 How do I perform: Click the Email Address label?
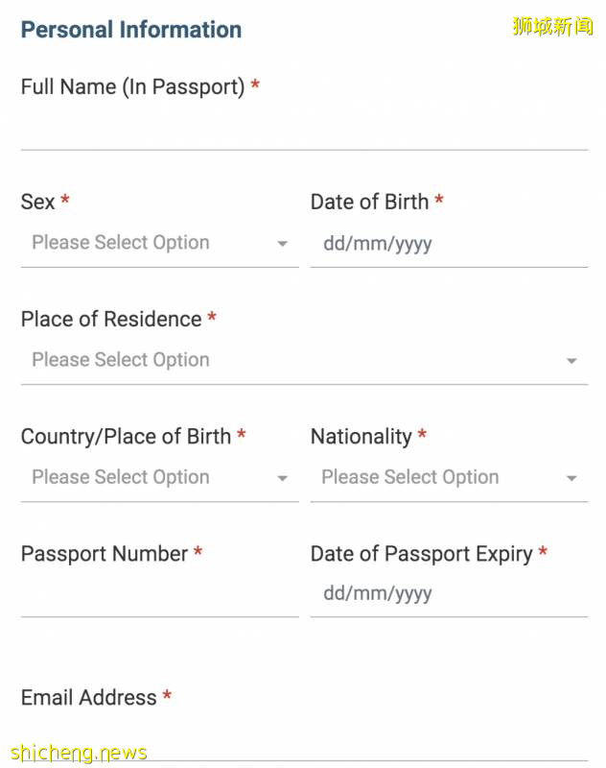click(x=88, y=698)
